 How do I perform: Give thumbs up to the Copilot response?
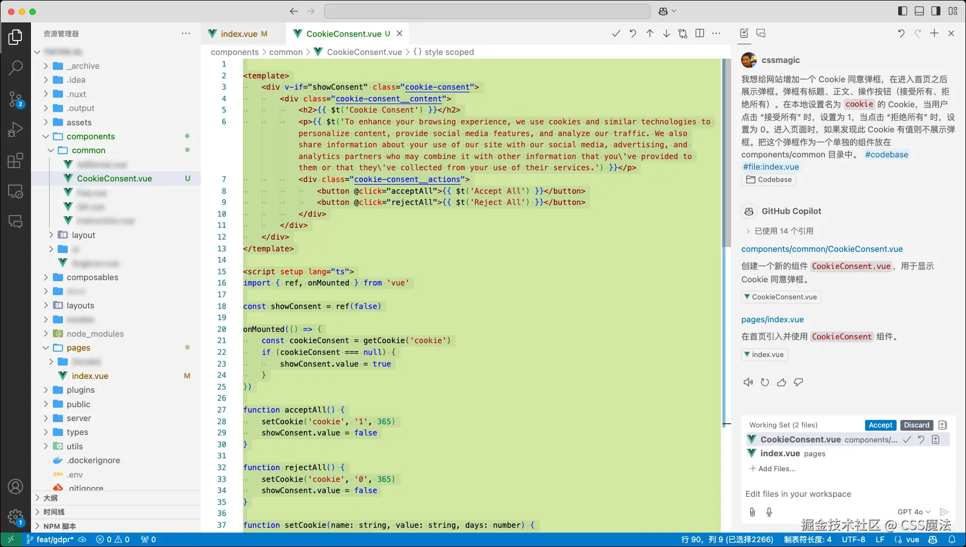coord(782,382)
